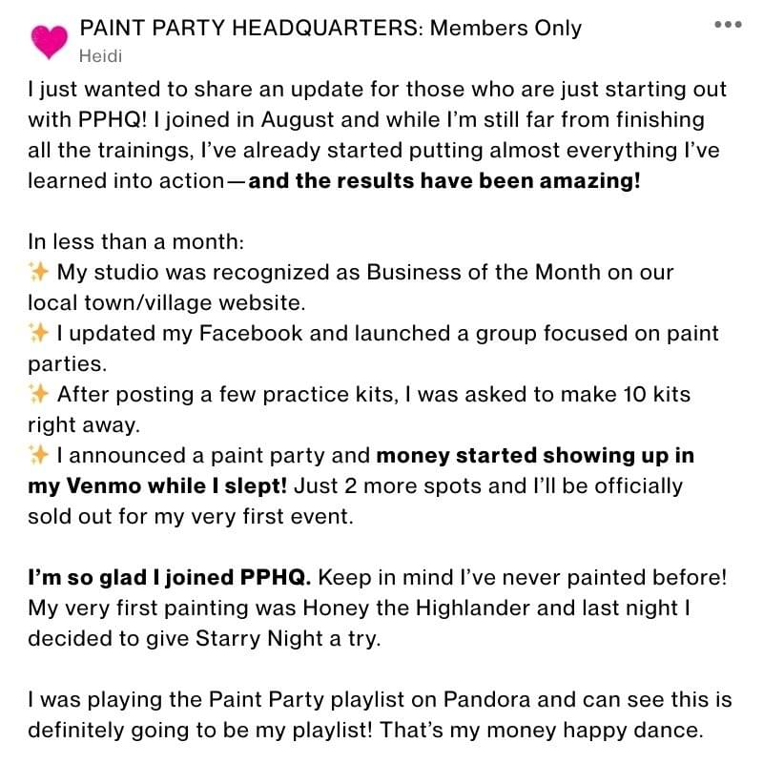Open the three-dot more options menu
The width and height of the screenshot is (763, 763).
coord(728,24)
